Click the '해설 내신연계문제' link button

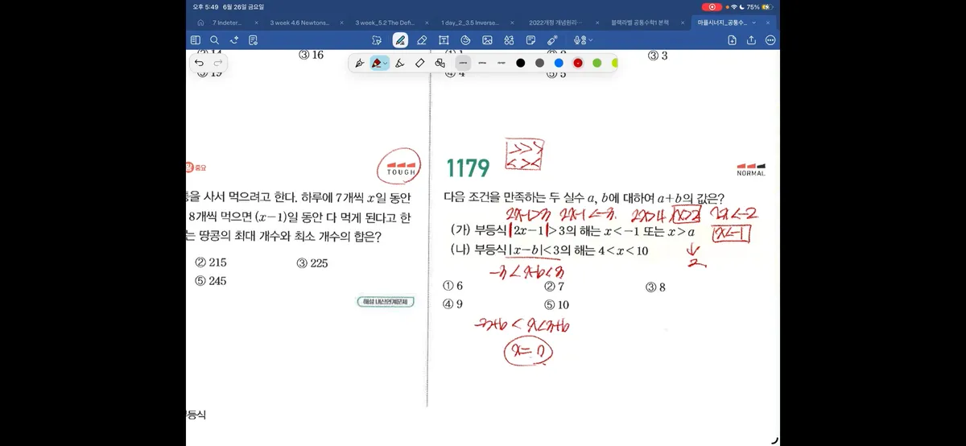click(386, 302)
